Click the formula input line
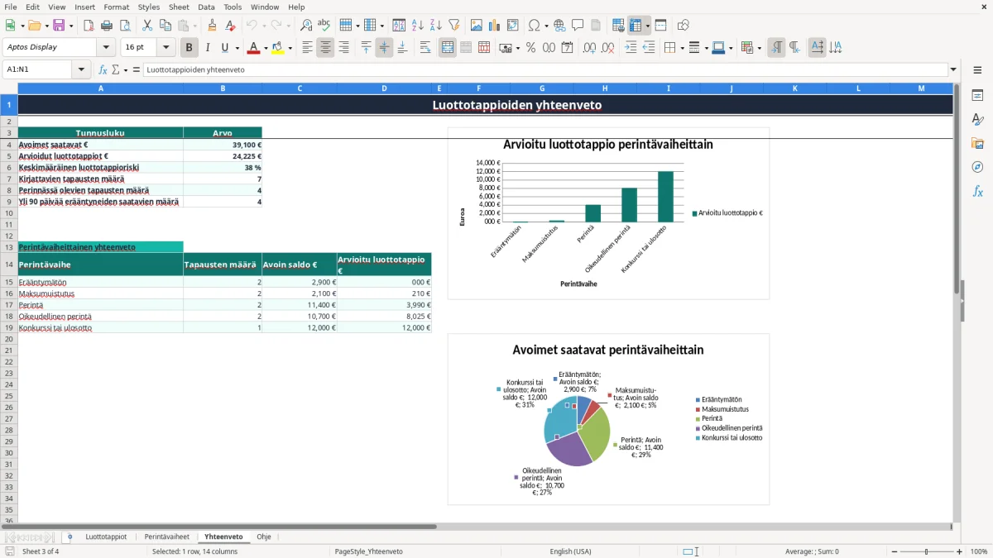The height and width of the screenshot is (558, 993). [x=544, y=69]
